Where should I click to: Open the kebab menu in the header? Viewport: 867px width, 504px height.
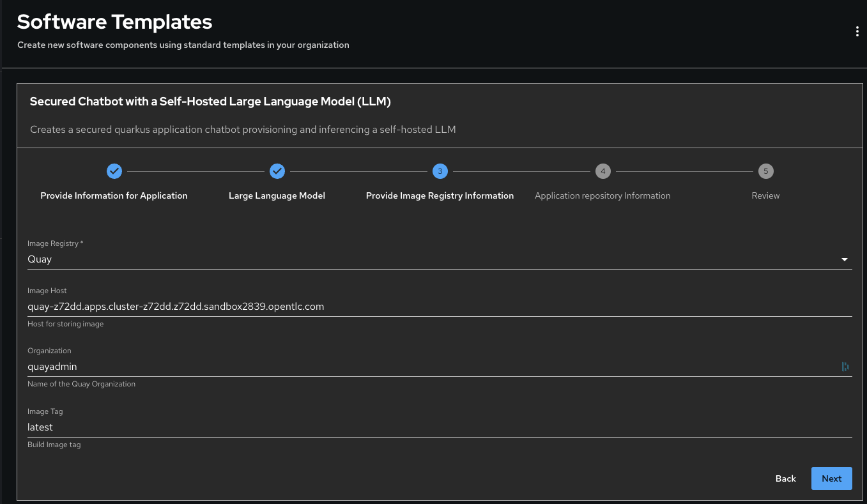(857, 32)
